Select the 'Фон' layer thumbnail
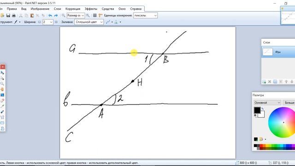 (267, 52)
